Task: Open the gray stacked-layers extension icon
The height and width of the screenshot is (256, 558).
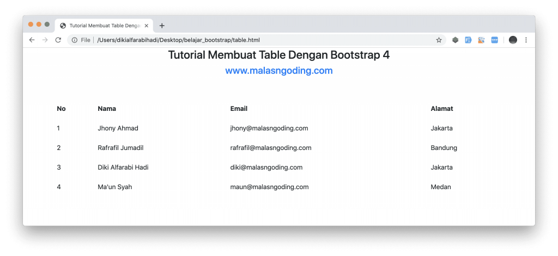Action: point(455,40)
